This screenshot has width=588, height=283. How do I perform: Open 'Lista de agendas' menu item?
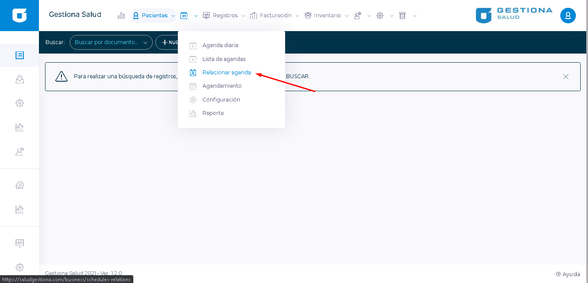(x=224, y=59)
